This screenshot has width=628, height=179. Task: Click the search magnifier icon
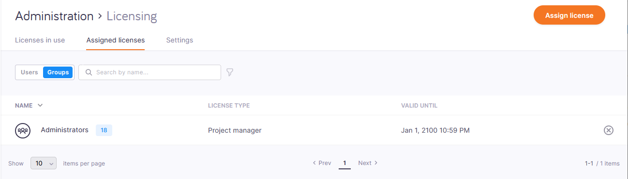pyautogui.click(x=89, y=72)
